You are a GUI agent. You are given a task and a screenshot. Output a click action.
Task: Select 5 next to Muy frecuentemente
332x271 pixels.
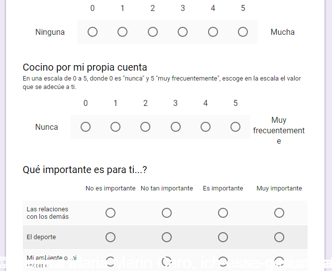click(x=235, y=127)
